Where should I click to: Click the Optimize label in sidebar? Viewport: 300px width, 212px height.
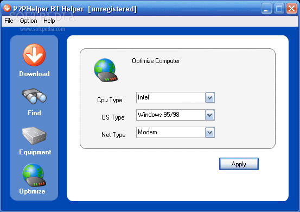click(x=32, y=191)
